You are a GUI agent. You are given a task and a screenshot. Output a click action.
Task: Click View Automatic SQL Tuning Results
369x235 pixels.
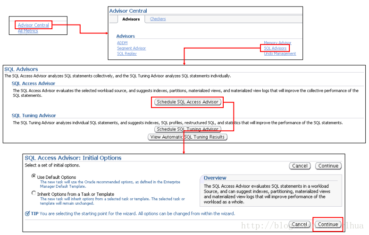tap(187, 137)
